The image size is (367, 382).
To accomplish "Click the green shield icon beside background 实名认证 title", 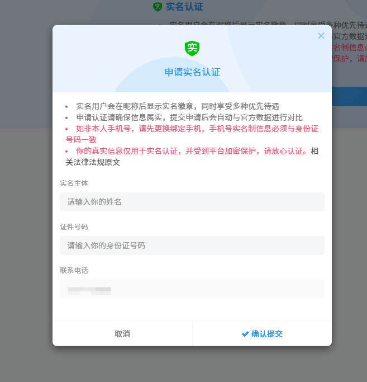I will click(158, 7).
